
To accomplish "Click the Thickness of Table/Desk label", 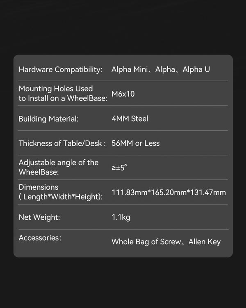I will point(62,143).
